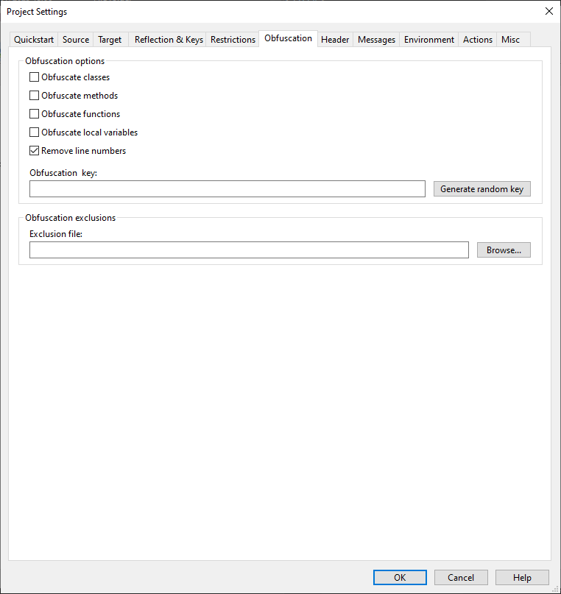Viewport: 561px width, 594px height.
Task: Open the Messages tab
Action: tap(376, 40)
